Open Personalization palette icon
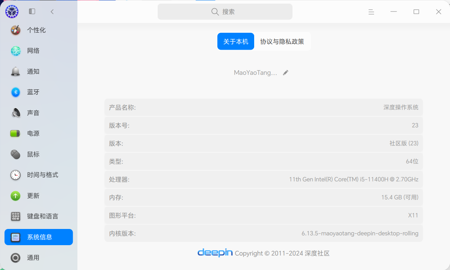 pyautogui.click(x=15, y=30)
